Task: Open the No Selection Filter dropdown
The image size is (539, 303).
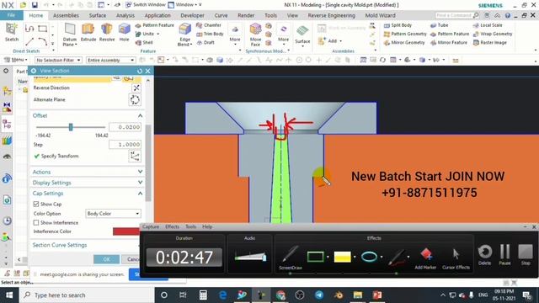Action: 58,60
